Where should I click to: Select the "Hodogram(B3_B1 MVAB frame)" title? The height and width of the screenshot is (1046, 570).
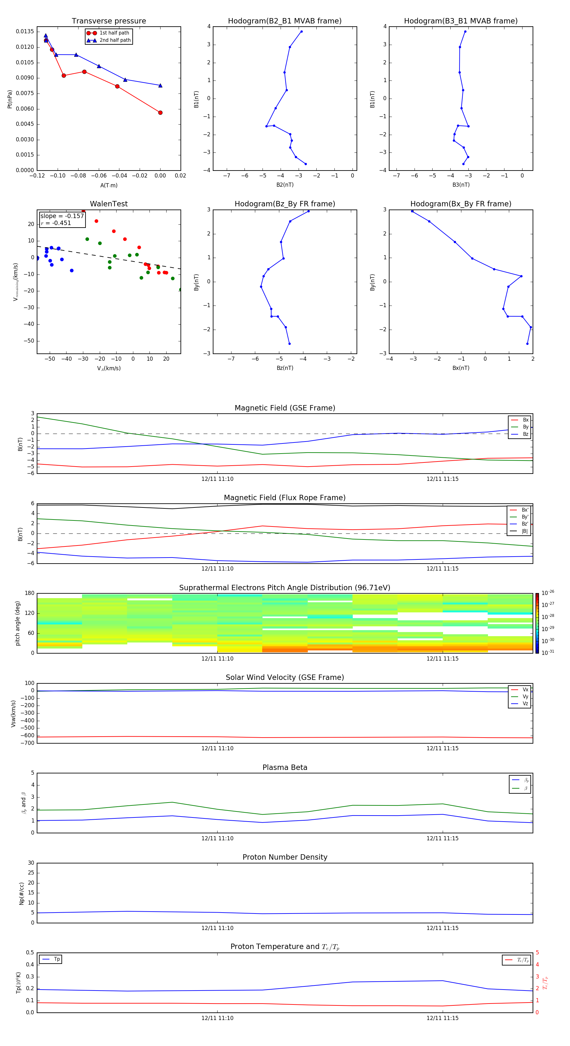click(461, 21)
